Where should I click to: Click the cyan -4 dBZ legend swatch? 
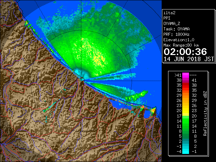(186, 151)
